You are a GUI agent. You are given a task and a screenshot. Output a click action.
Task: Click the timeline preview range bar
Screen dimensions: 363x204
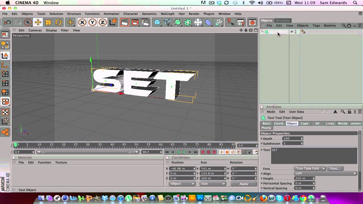[88, 152]
